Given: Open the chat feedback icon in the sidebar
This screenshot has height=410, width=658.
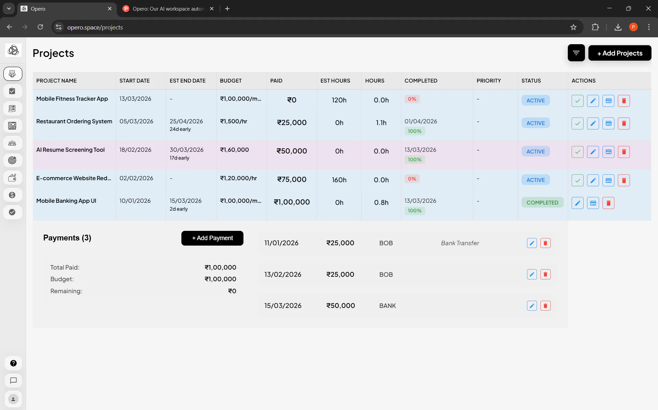Looking at the screenshot, I should pos(13,381).
